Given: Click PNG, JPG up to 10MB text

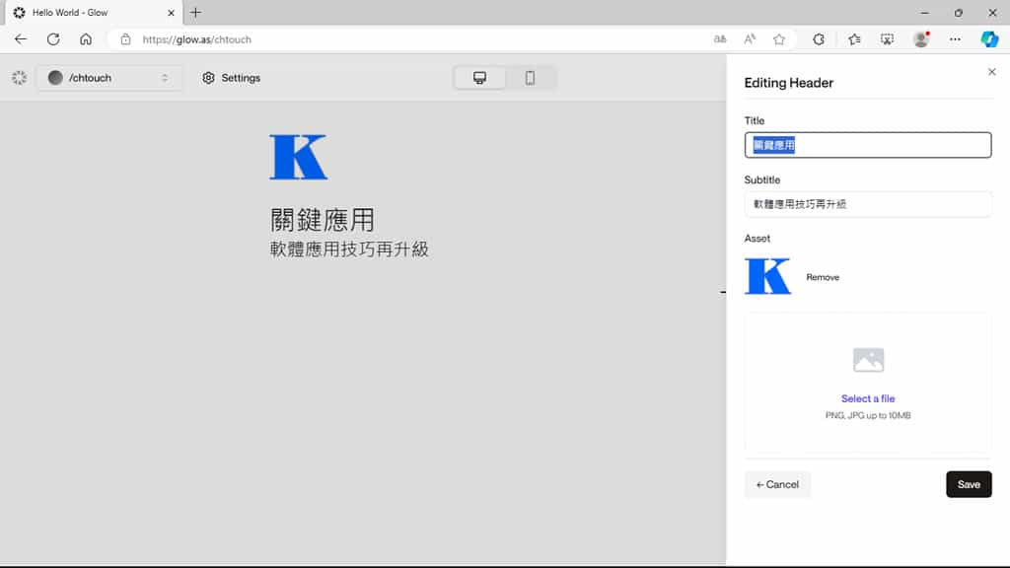Looking at the screenshot, I should (x=868, y=415).
